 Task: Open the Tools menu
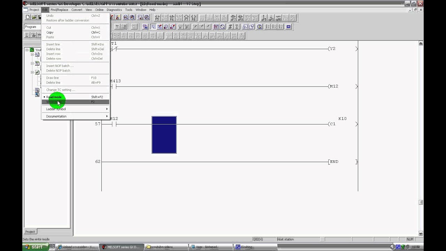tap(129, 10)
